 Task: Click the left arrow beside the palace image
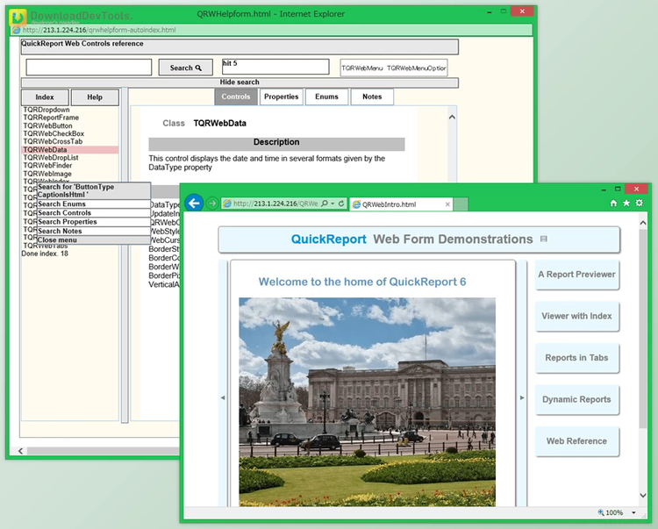pos(223,397)
